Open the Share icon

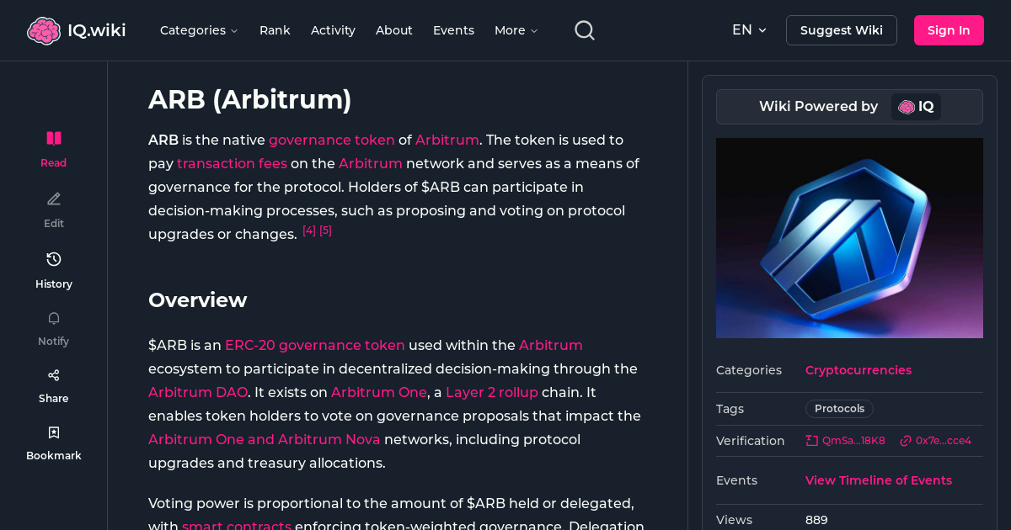pyautogui.click(x=53, y=374)
